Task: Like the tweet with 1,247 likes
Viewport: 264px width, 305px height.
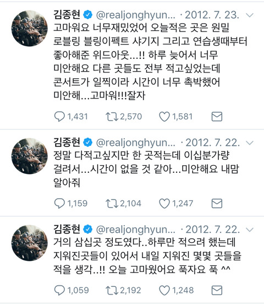Action: pyautogui.click(x=164, y=204)
